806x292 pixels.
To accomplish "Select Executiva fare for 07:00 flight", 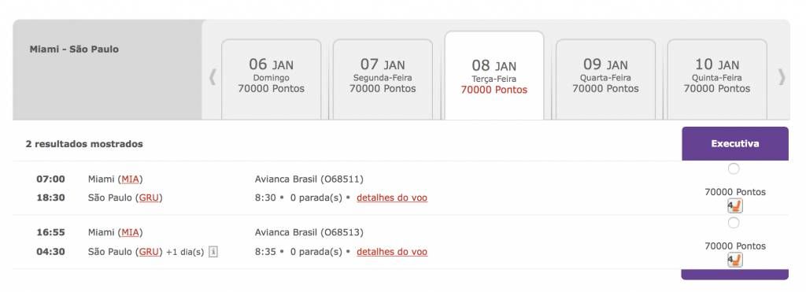I will click(734, 168).
